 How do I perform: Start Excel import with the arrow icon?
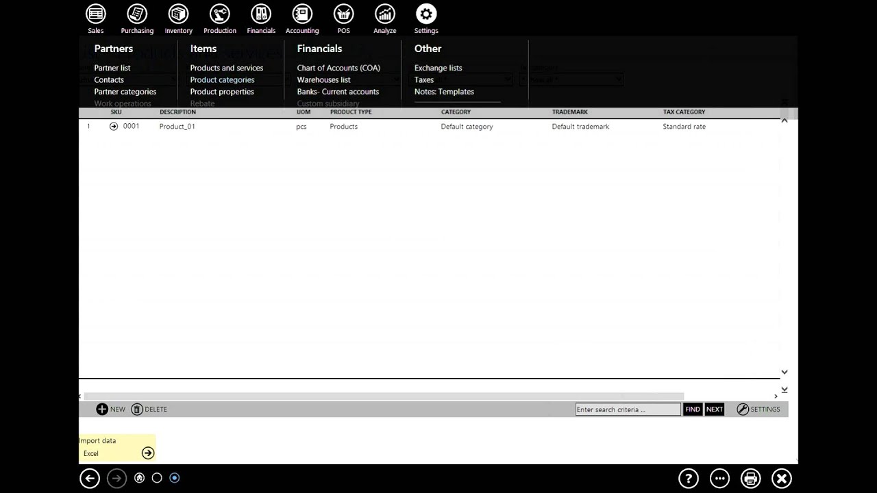tap(148, 453)
